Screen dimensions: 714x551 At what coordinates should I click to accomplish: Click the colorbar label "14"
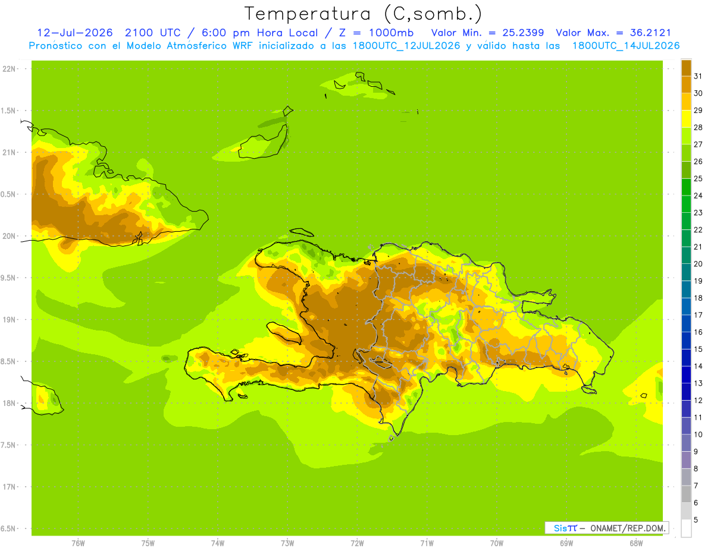tap(698, 366)
